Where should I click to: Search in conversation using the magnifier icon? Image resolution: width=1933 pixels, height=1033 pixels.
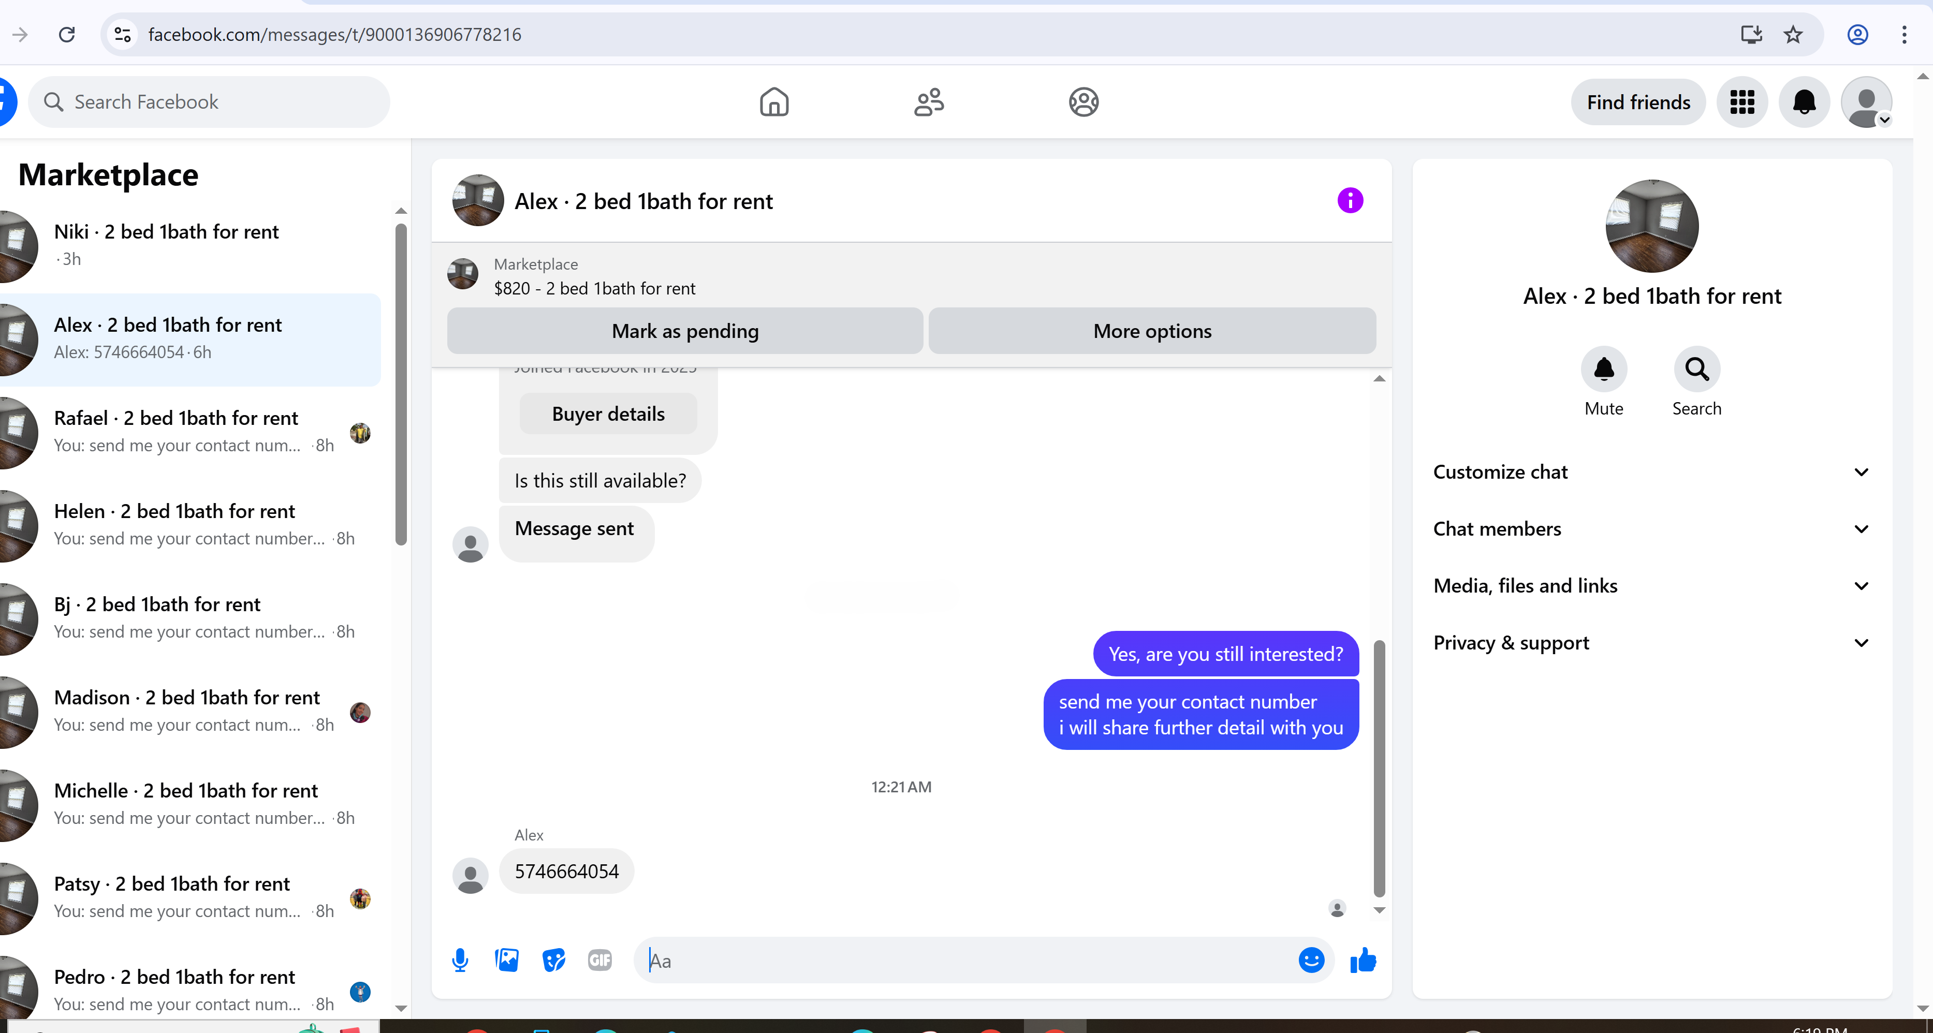[x=1696, y=369]
